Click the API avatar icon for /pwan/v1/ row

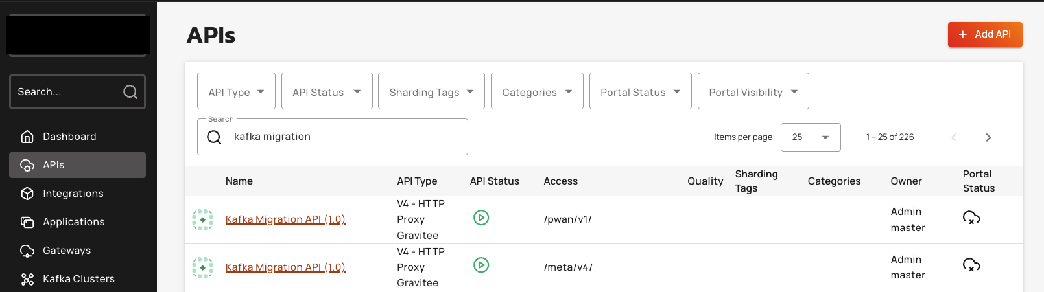(203, 219)
